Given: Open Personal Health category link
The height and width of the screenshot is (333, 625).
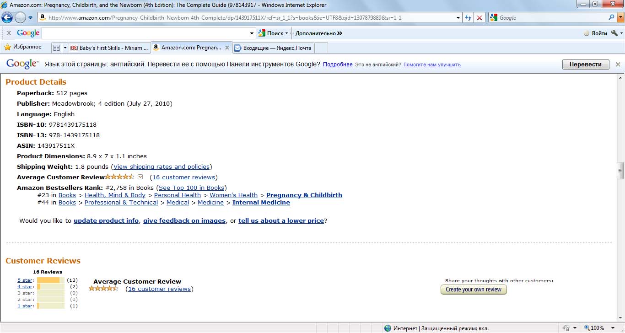Looking at the screenshot, I should (178, 195).
